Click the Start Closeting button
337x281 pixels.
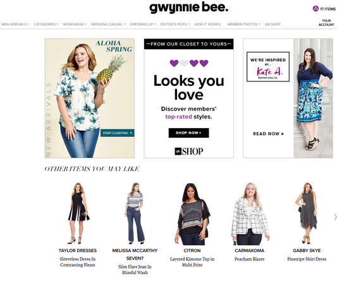tap(118, 133)
